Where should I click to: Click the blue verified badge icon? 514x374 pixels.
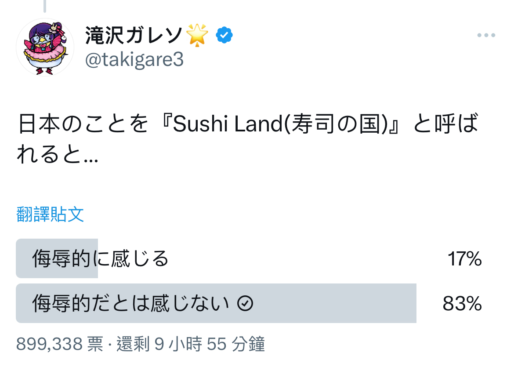(224, 35)
